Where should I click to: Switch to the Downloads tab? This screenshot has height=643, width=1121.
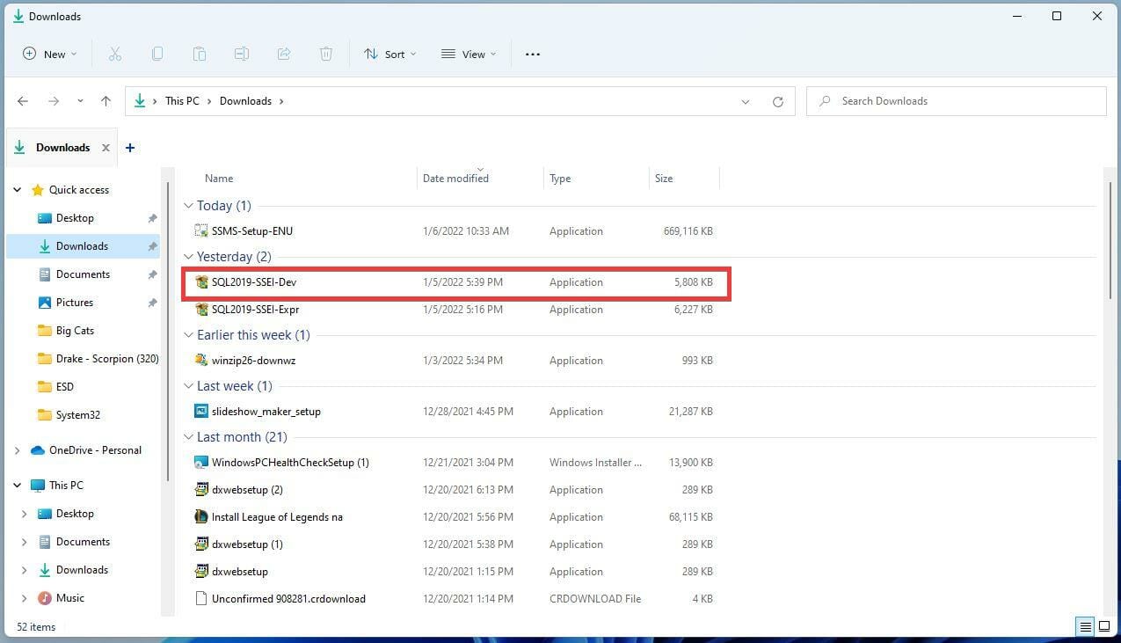click(62, 147)
